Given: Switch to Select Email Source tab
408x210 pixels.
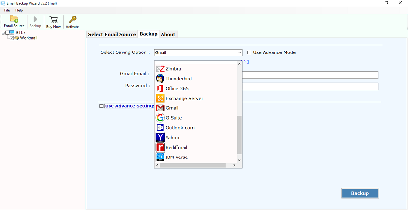Looking at the screenshot, I should [112, 34].
